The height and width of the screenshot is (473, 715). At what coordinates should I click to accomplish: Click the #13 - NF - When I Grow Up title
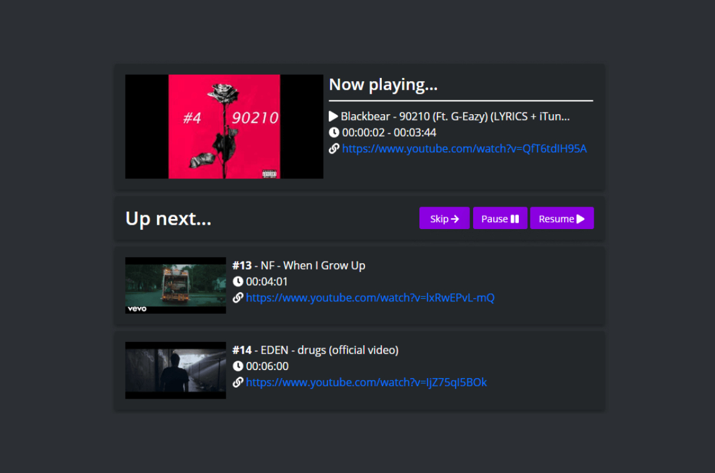(x=299, y=265)
